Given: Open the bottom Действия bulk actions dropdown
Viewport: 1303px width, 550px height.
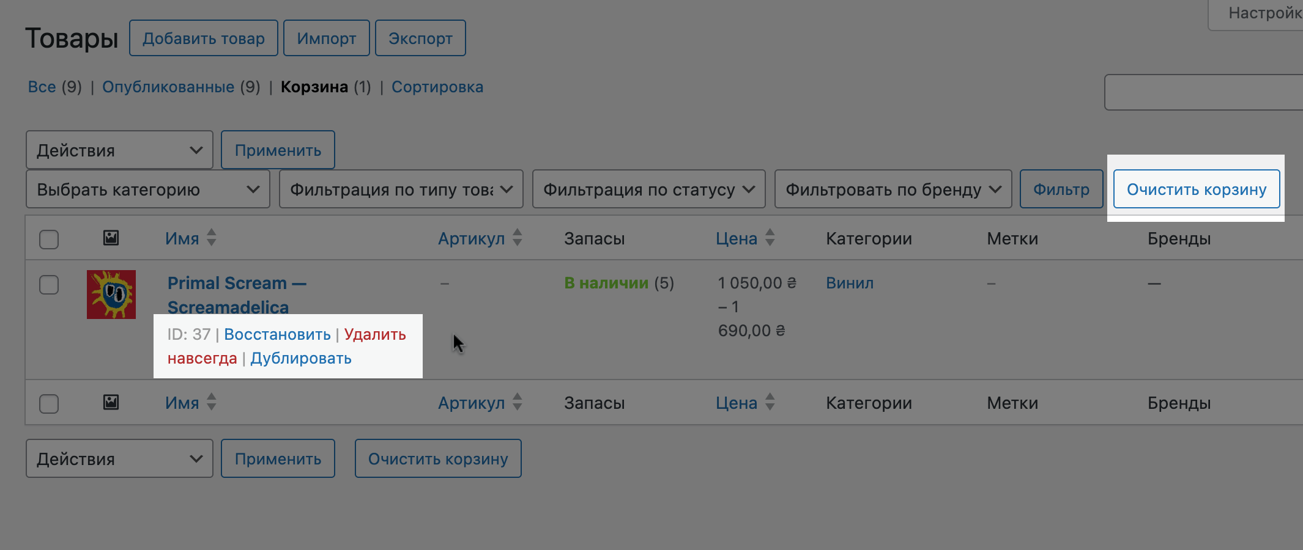Looking at the screenshot, I should pyautogui.click(x=119, y=458).
